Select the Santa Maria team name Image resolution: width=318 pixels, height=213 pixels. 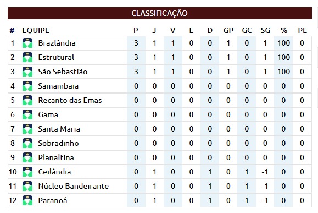click(x=59, y=129)
